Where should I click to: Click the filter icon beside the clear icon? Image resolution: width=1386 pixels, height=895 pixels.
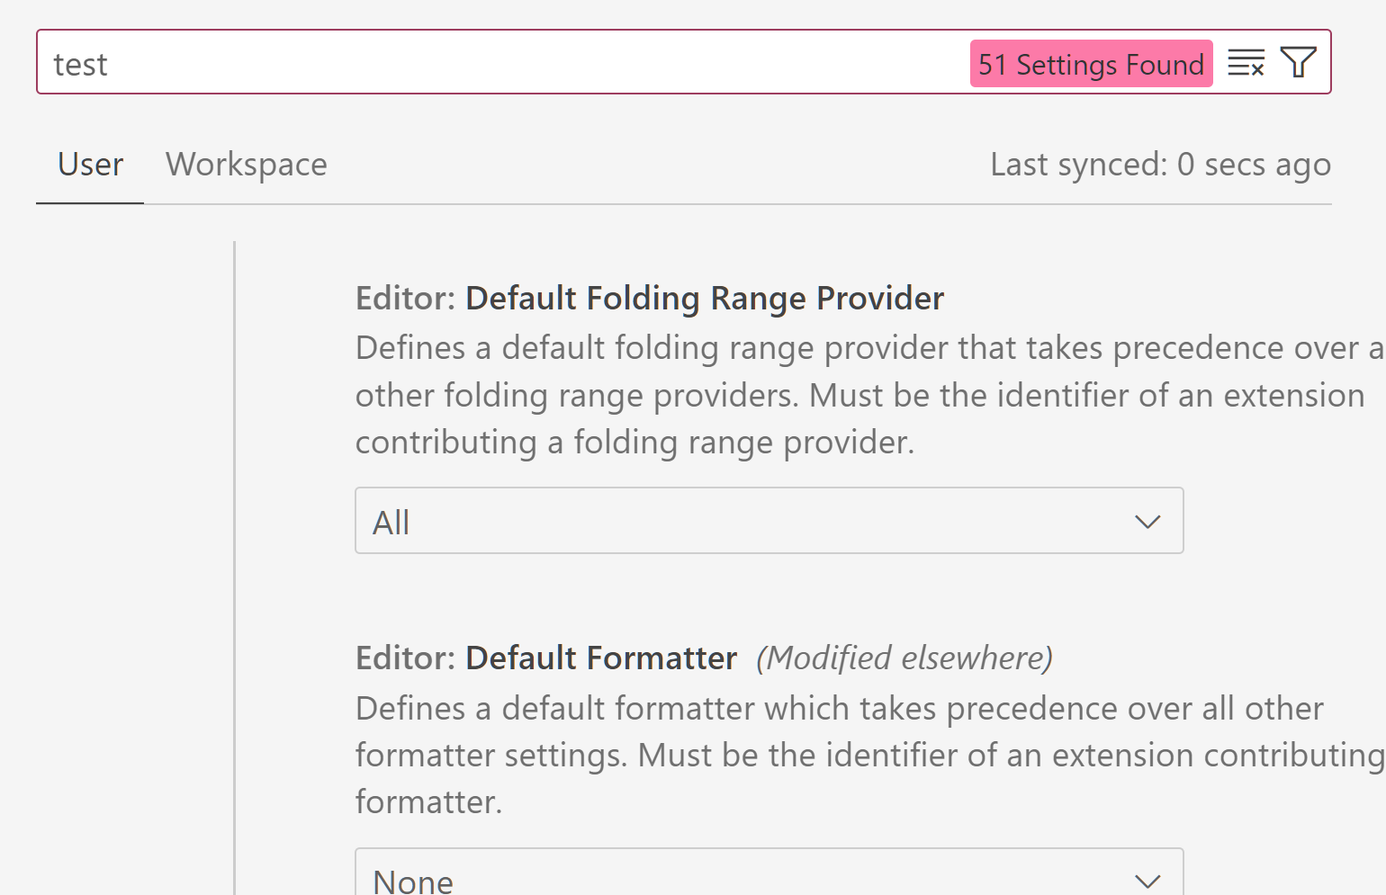pyautogui.click(x=1298, y=62)
